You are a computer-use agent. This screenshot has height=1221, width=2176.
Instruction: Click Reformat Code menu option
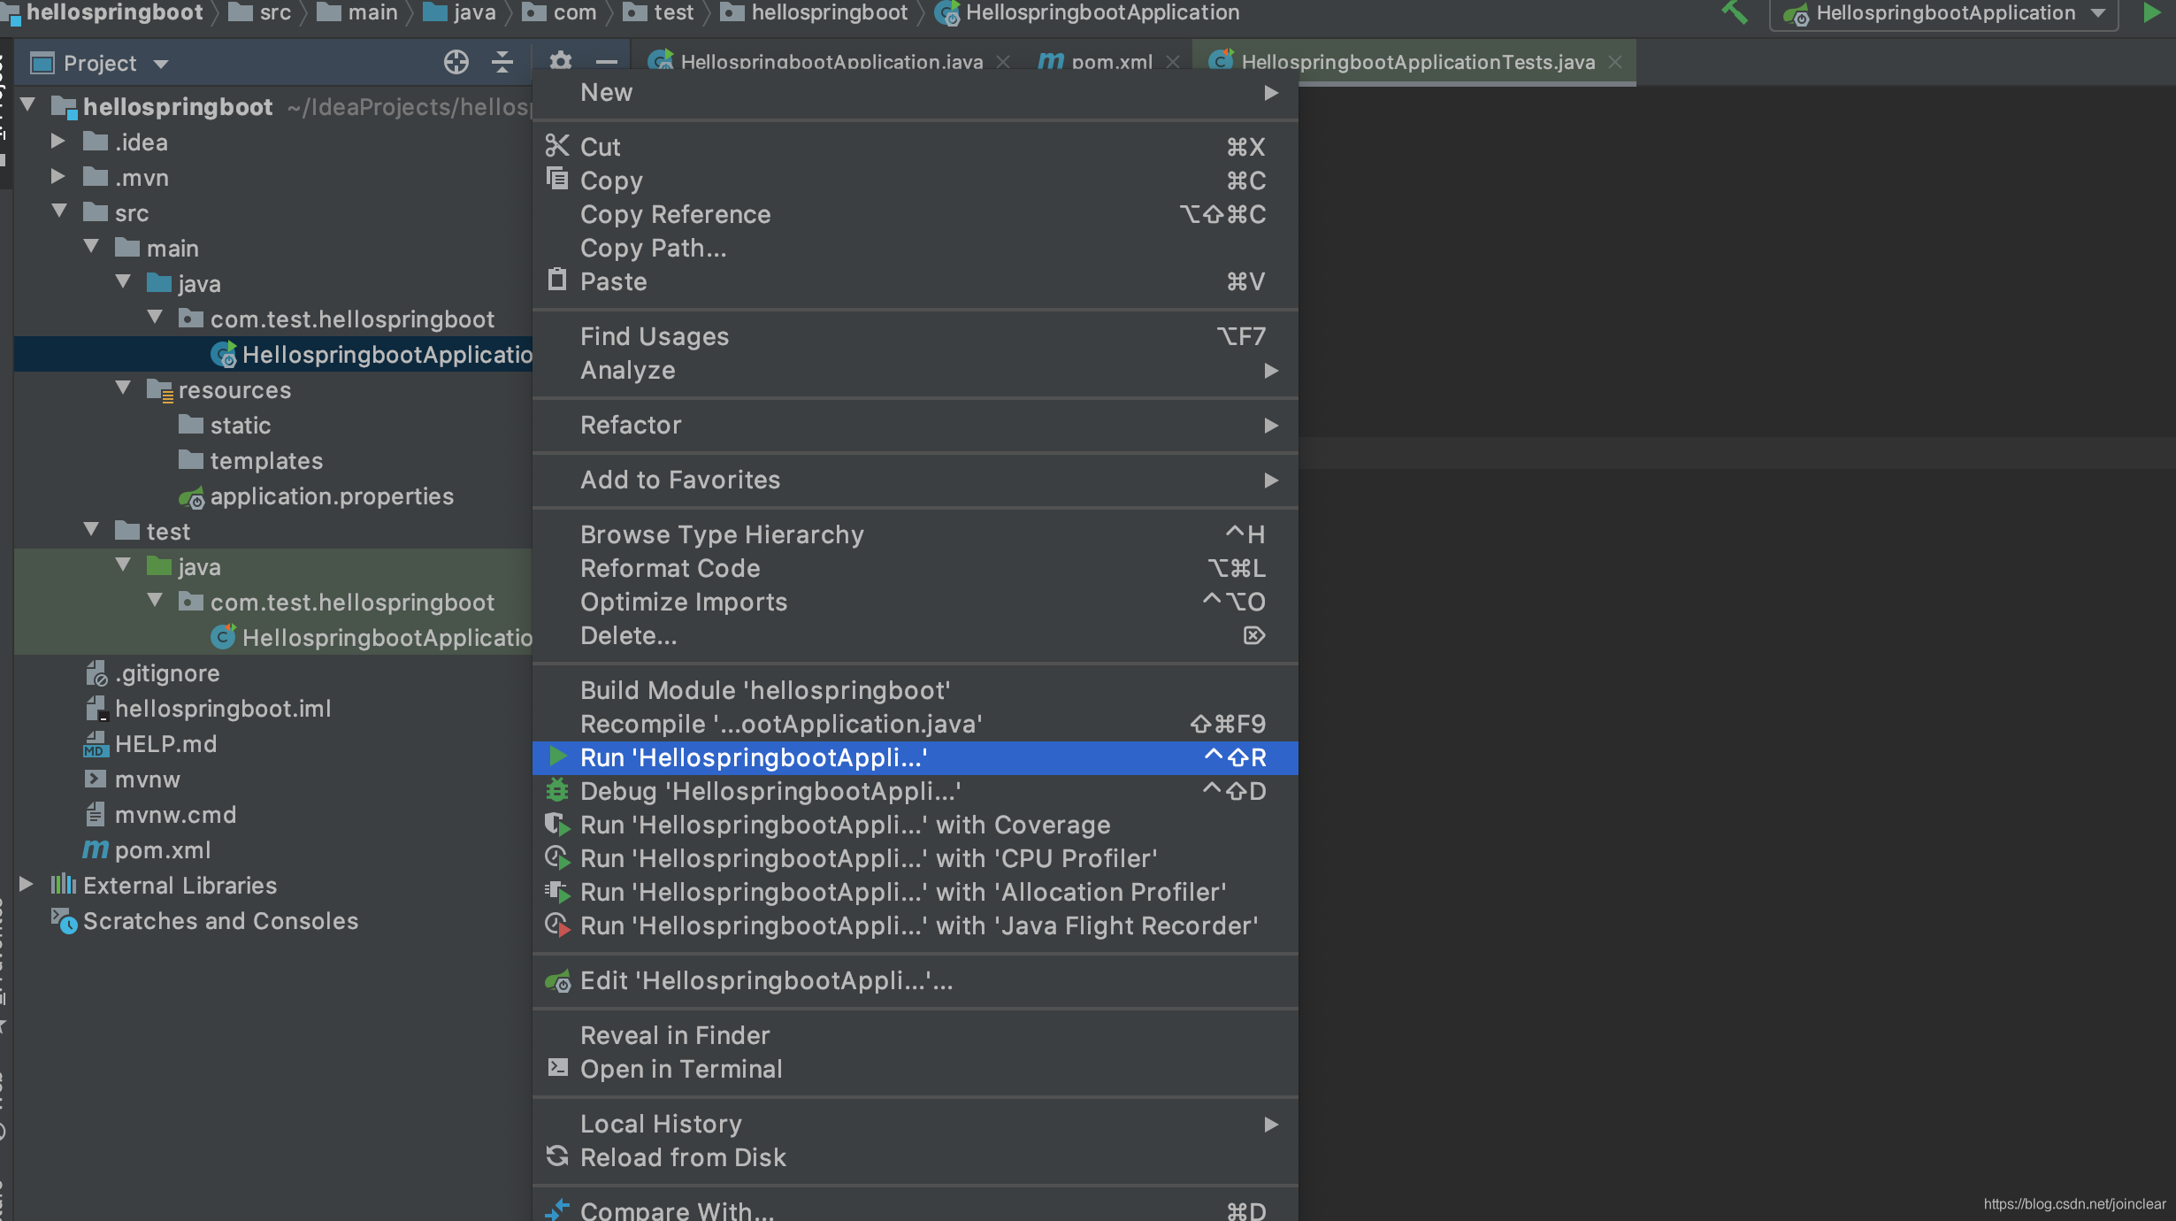click(x=671, y=568)
